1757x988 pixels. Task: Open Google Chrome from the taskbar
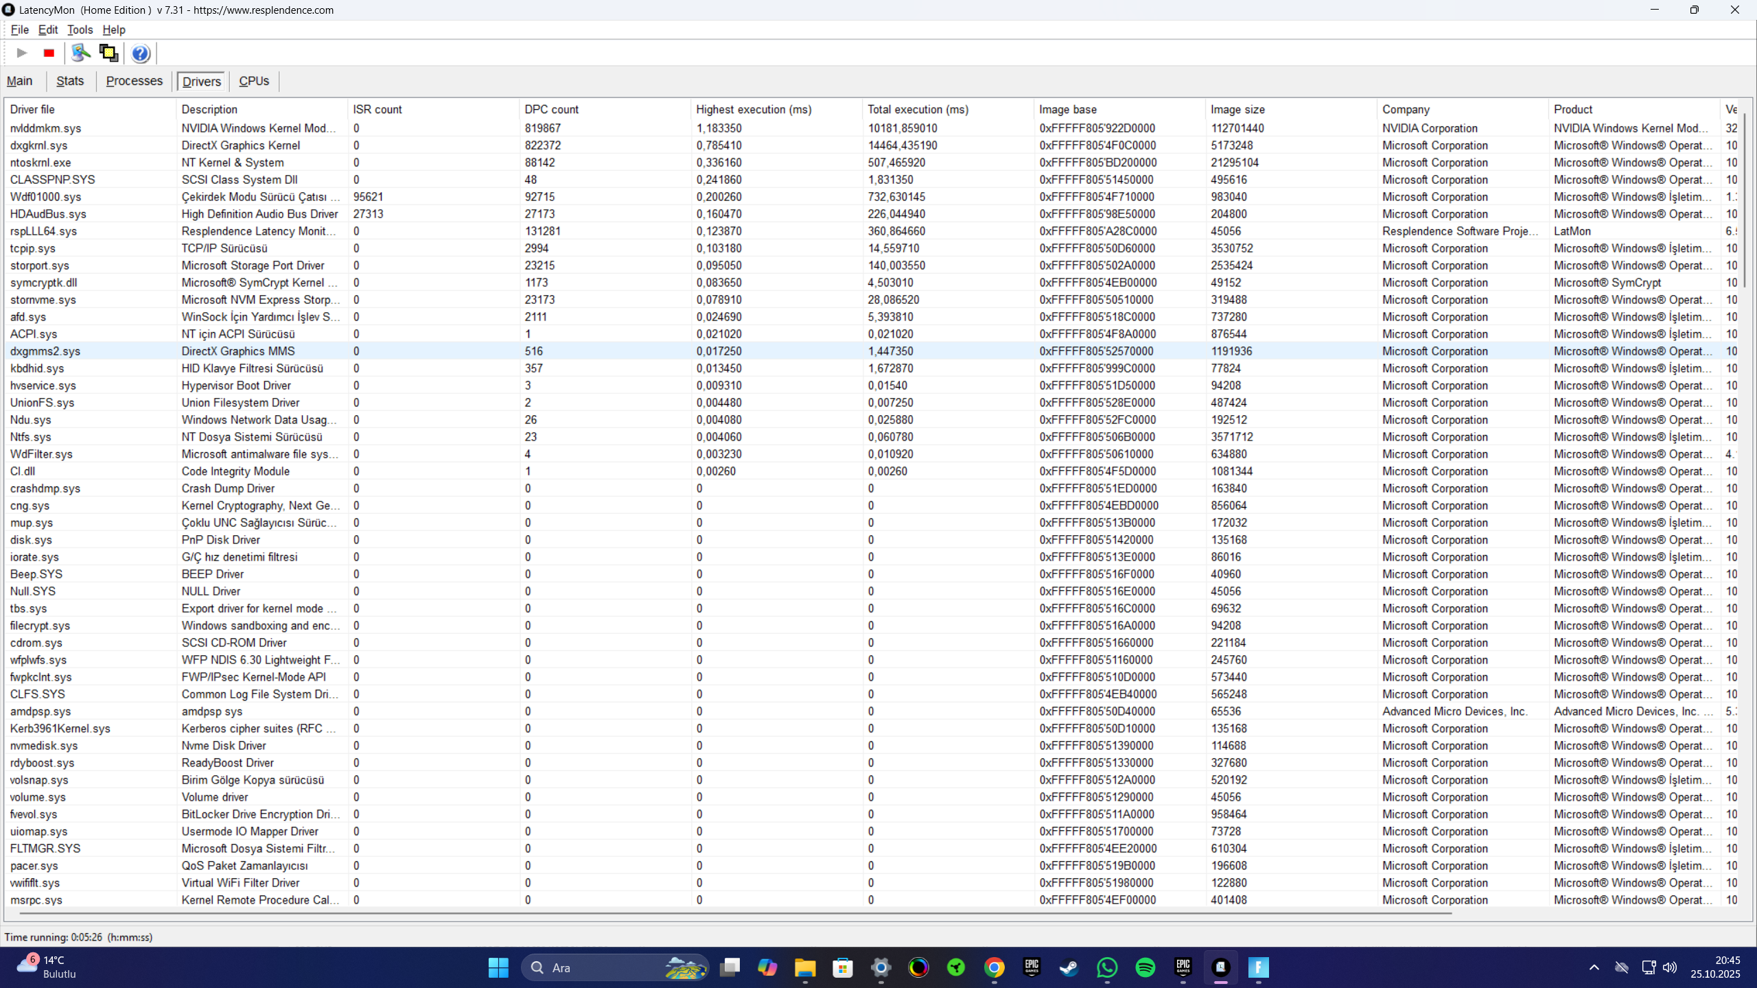994,967
